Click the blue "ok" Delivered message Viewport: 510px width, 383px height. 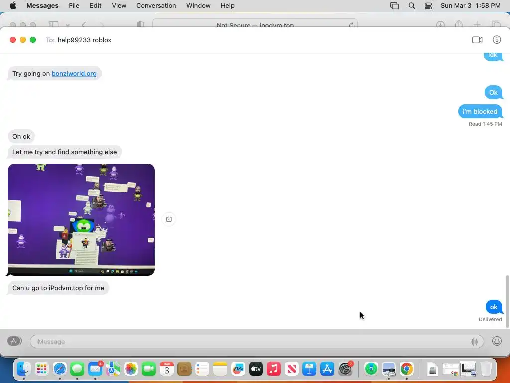point(494,307)
